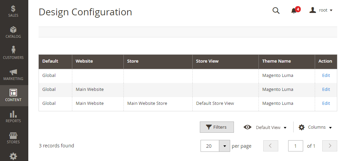Sort by the Default column header
The width and height of the screenshot is (341, 161).
click(x=55, y=61)
